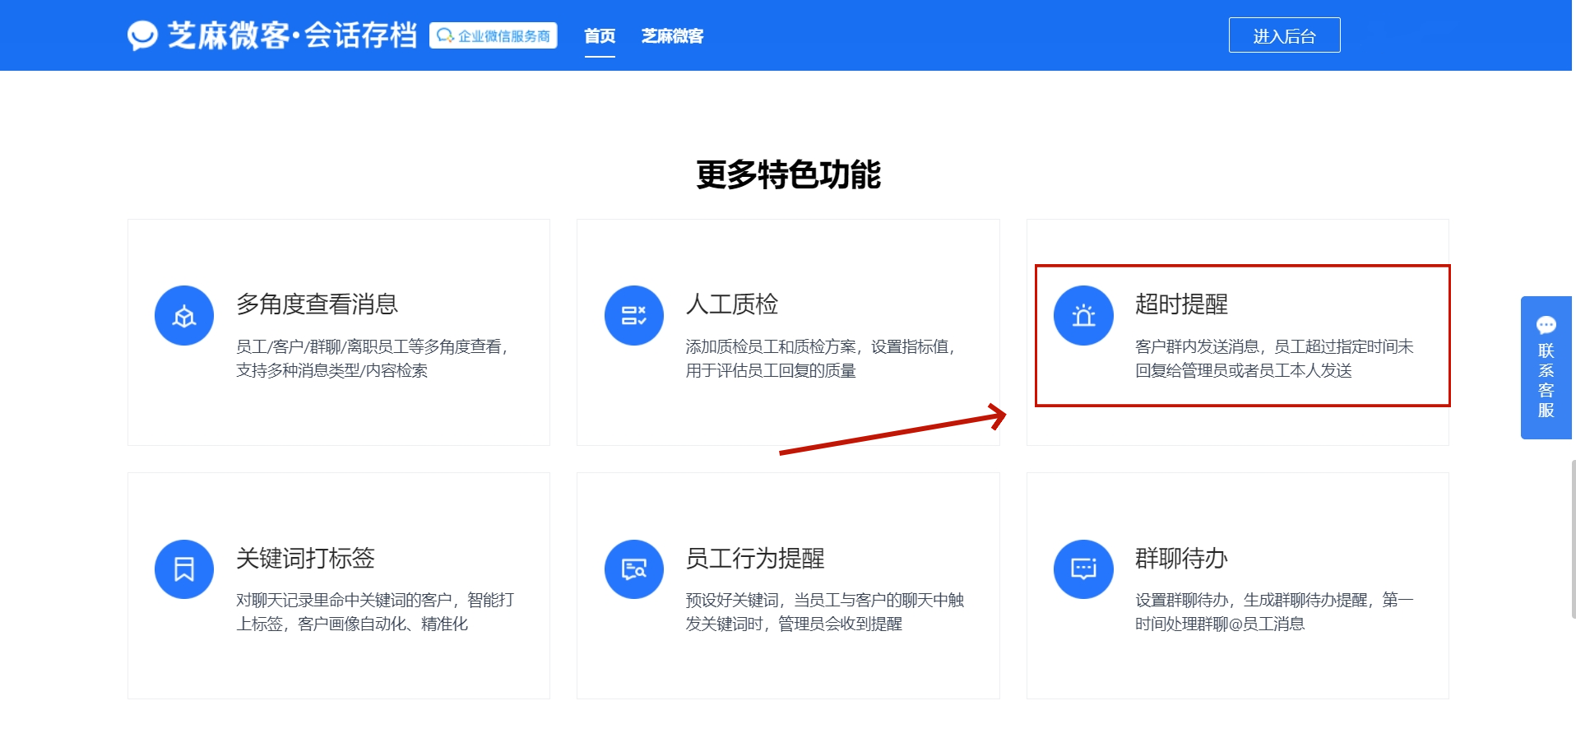The image size is (1576, 738).
Task: Select the 多角度查看消息 title
Action: pos(317,304)
